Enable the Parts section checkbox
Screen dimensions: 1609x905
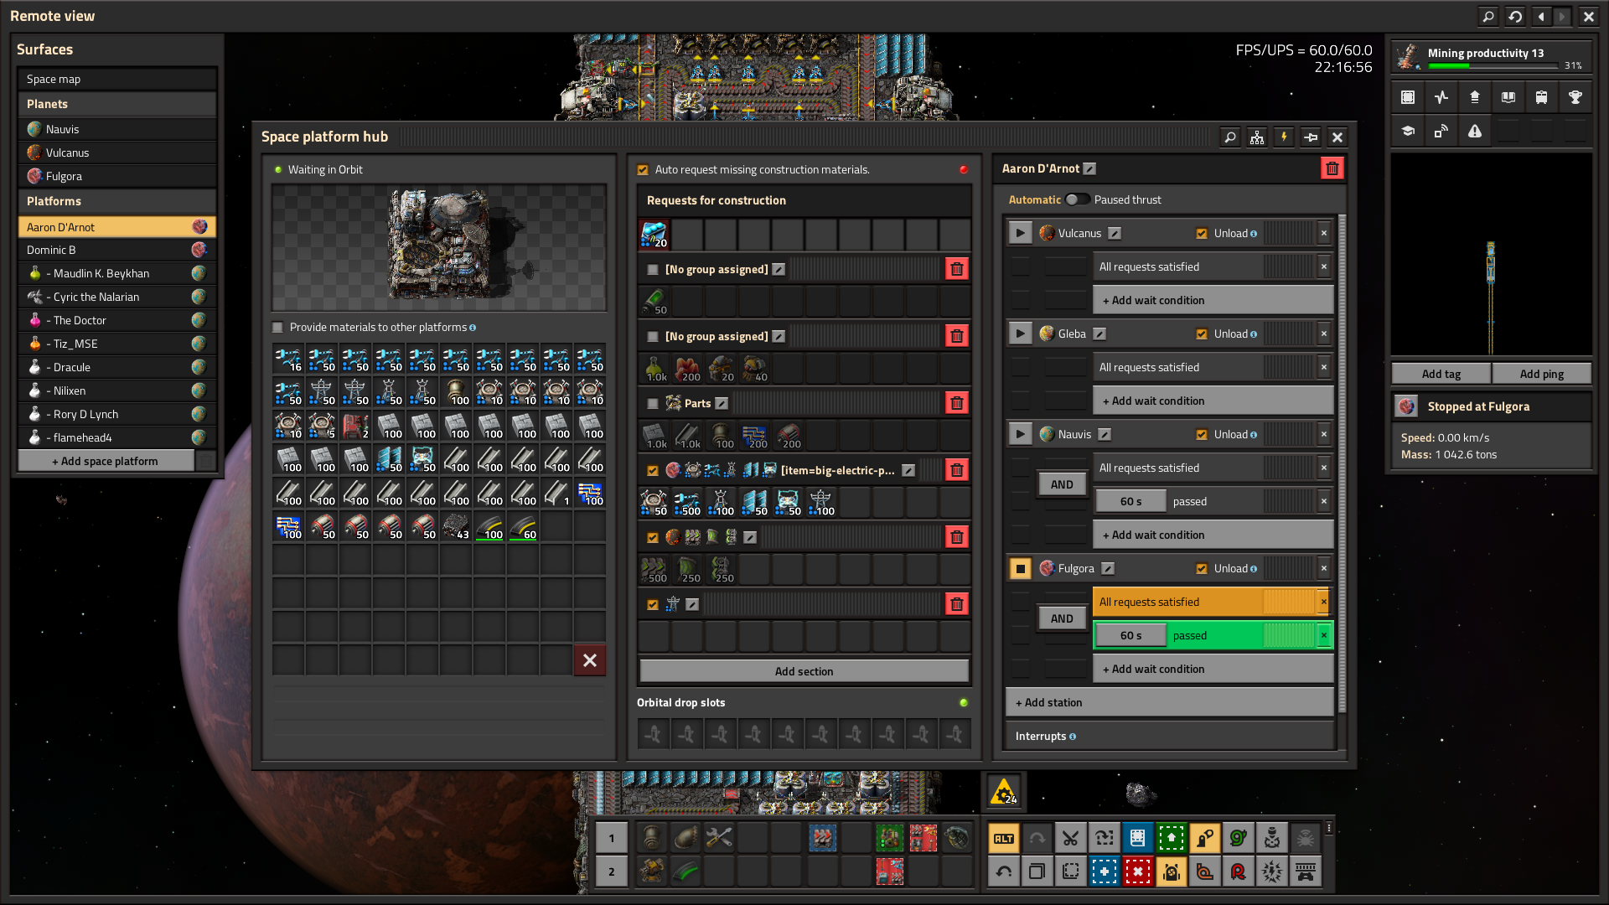point(653,403)
